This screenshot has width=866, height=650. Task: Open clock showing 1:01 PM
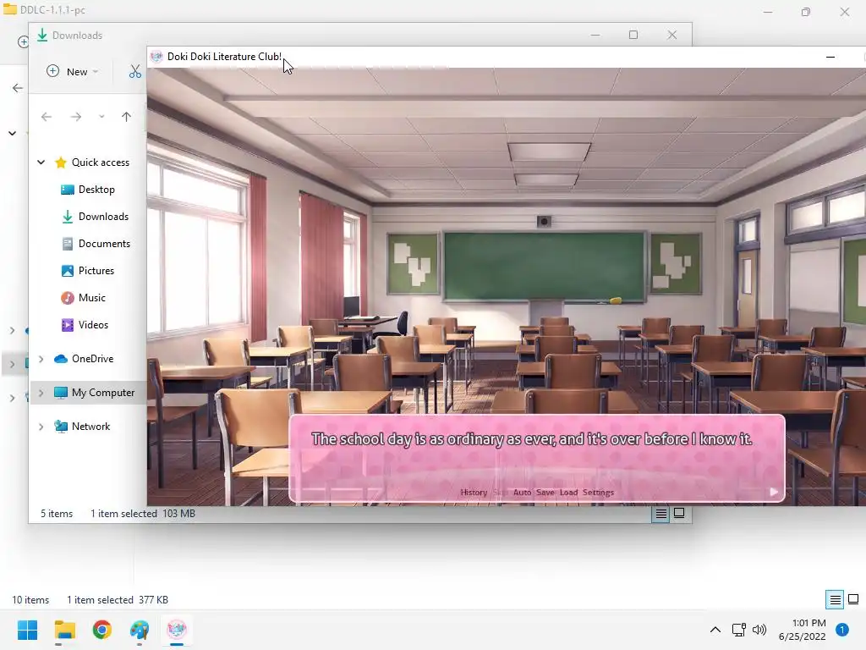click(x=802, y=630)
